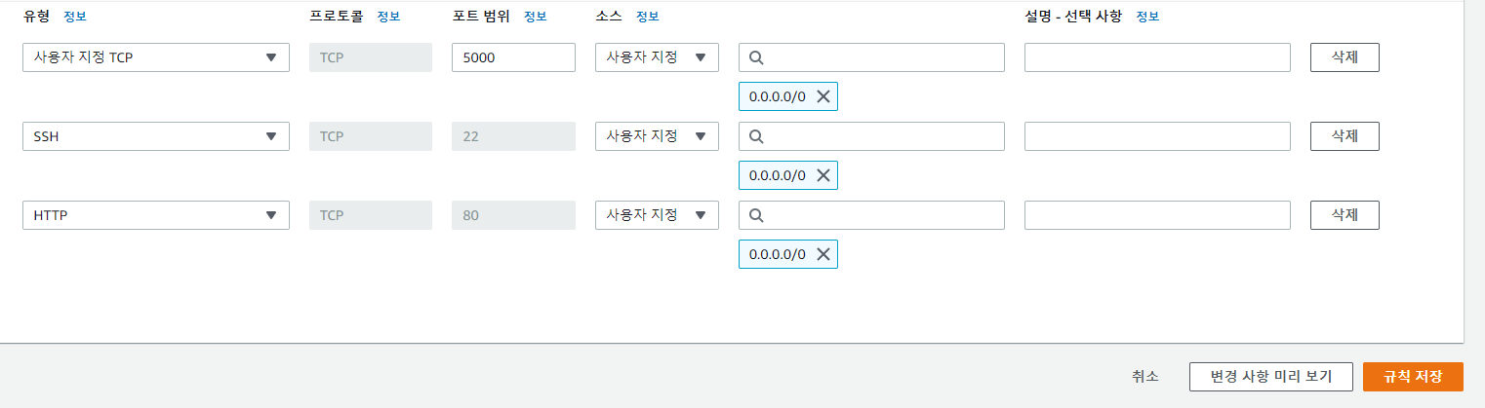Expand source dropdown for port 5000 rule
Image resolution: width=1485 pixels, height=408 pixels.
click(657, 57)
